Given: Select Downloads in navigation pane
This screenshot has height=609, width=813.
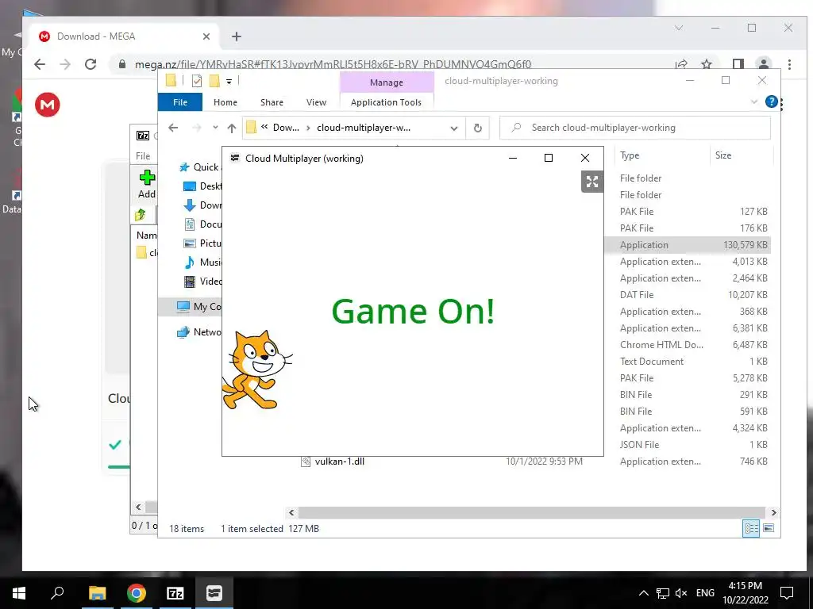Looking at the screenshot, I should (202, 205).
